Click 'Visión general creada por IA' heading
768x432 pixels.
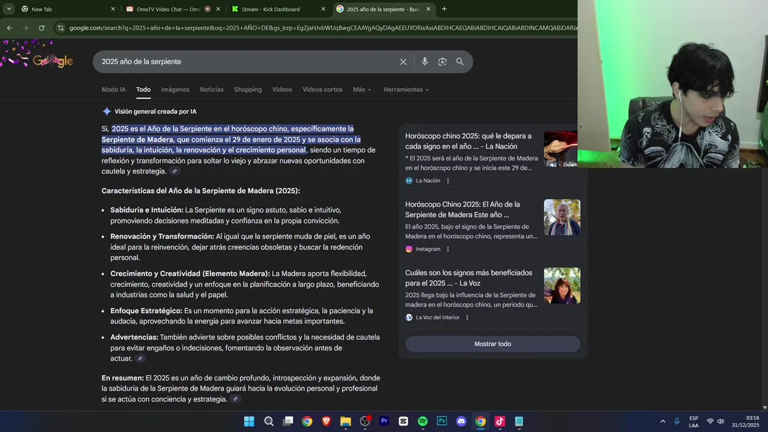click(x=155, y=112)
